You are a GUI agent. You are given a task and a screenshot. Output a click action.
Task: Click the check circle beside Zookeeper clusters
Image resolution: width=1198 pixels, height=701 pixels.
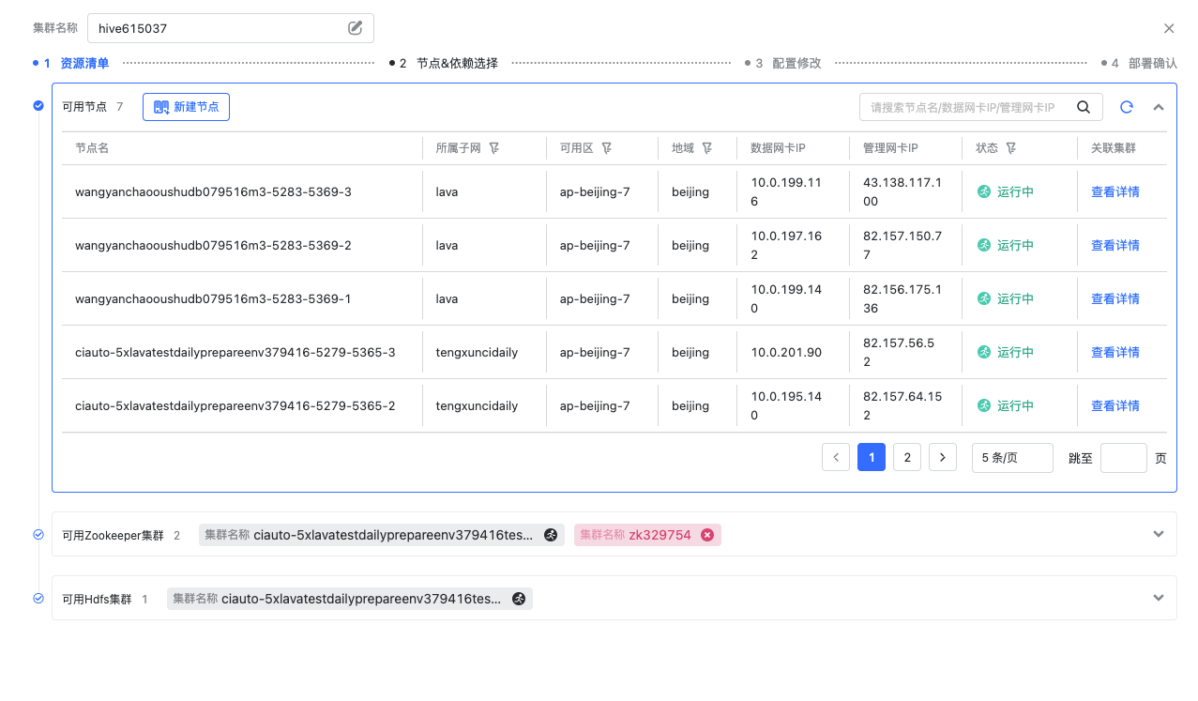(x=38, y=534)
